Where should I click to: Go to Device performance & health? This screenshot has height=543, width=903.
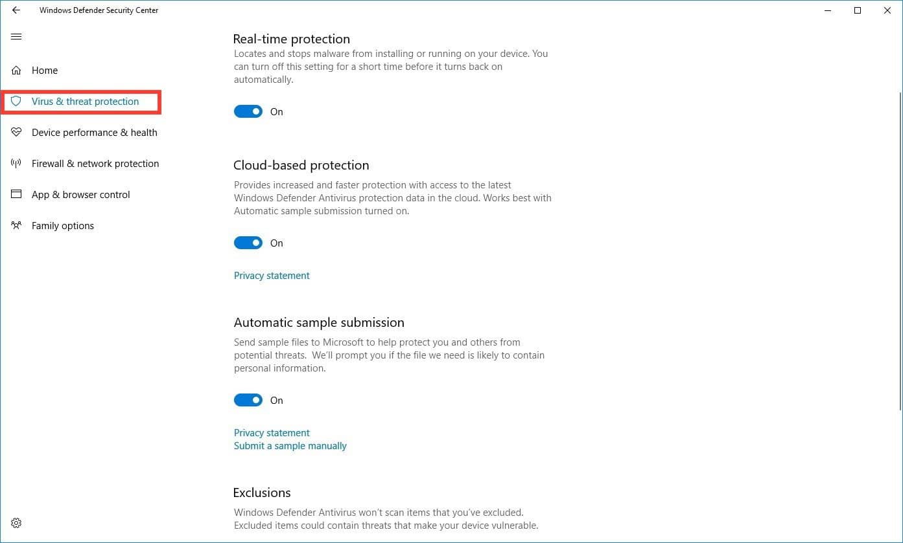coord(95,133)
